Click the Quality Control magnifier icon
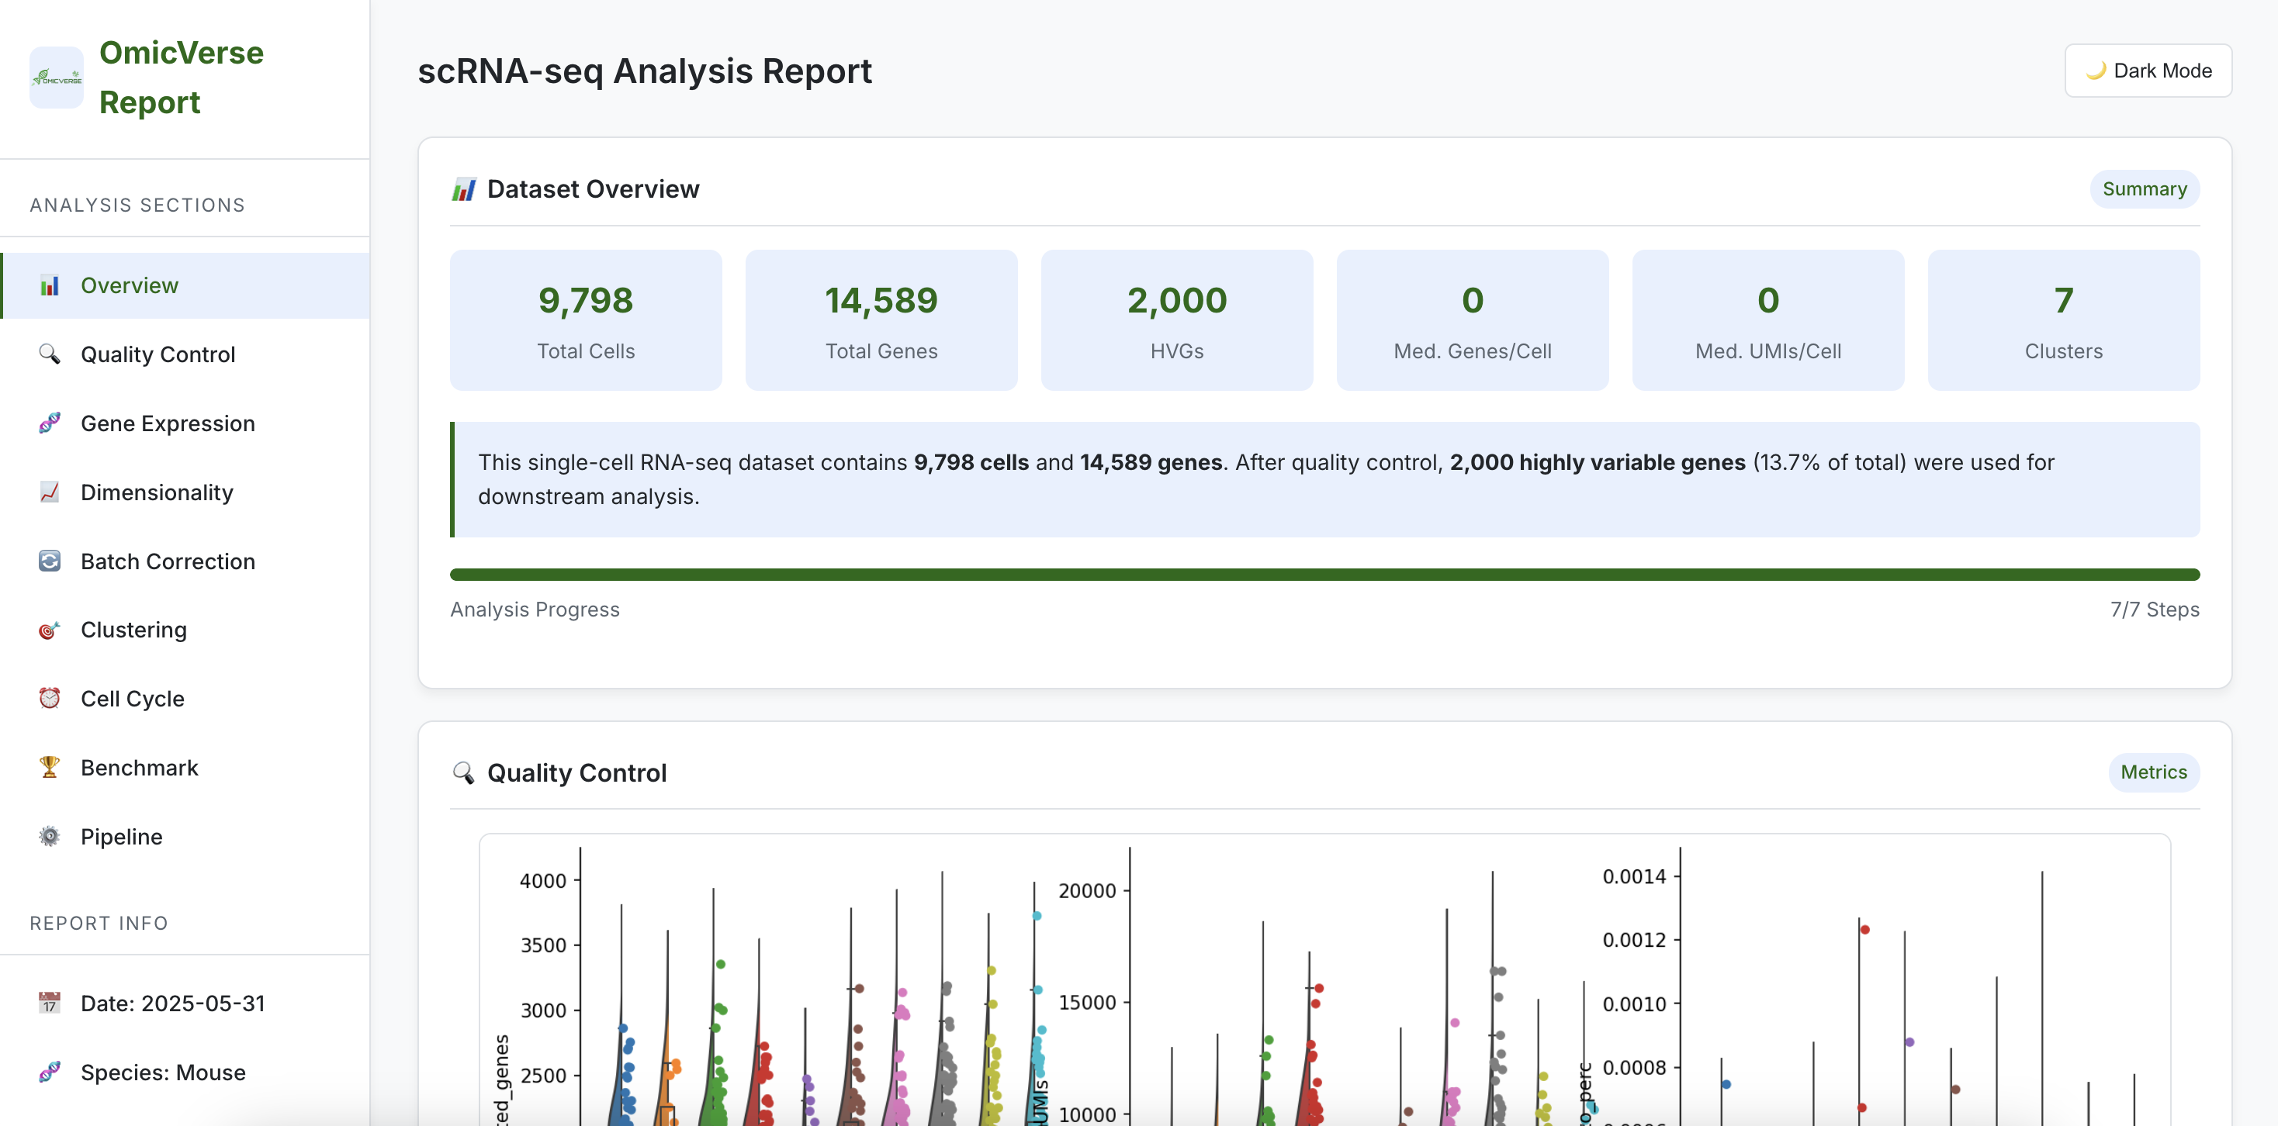2278x1126 pixels. [50, 354]
